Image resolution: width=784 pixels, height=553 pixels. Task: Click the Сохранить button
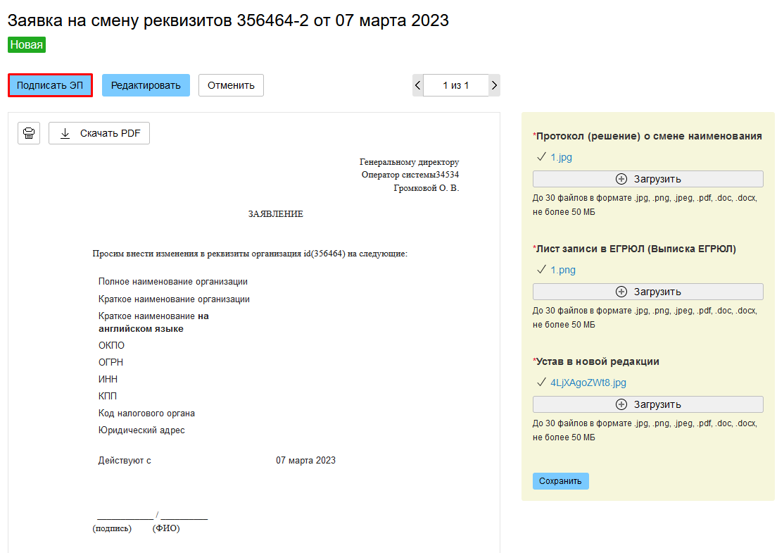(560, 481)
